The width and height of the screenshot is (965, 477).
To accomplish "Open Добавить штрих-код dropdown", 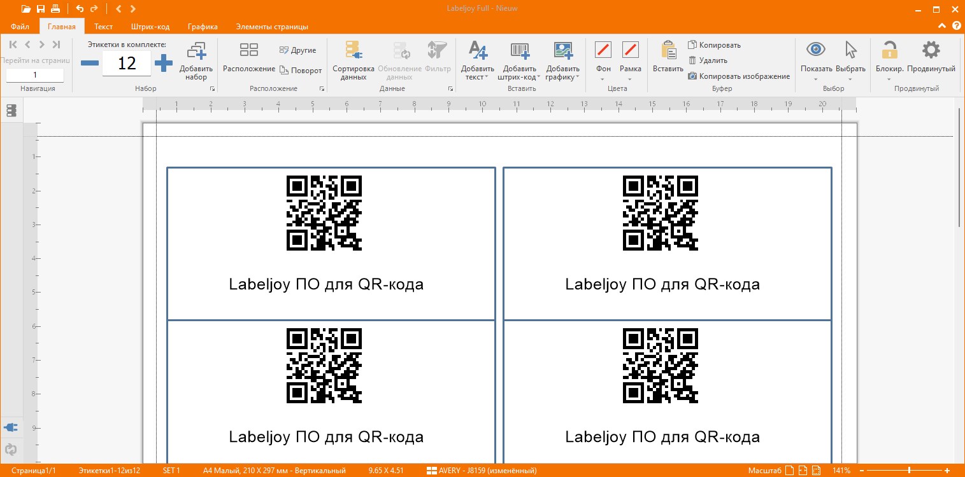I will [x=520, y=60].
